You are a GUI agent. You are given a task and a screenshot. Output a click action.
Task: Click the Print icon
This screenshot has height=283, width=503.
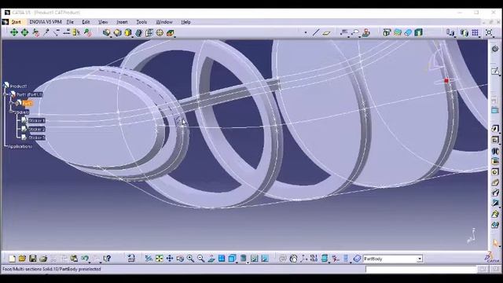43,259
